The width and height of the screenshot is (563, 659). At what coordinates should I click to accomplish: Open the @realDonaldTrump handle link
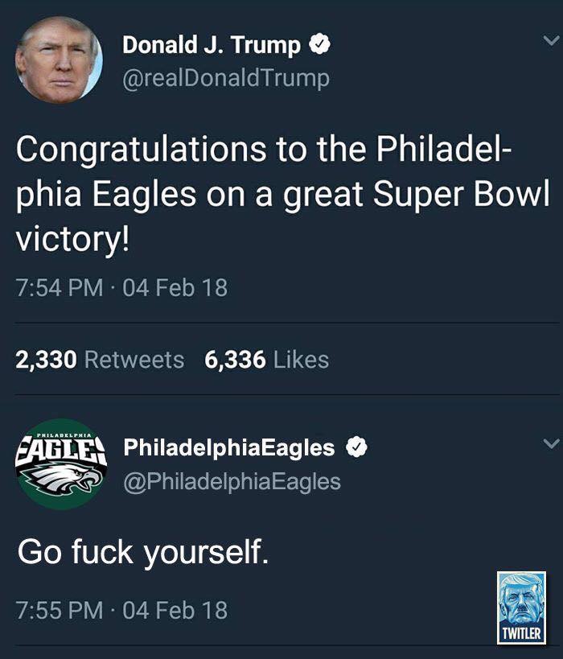[x=225, y=78]
